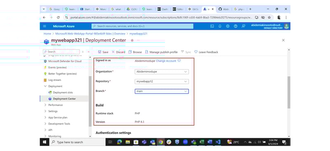
Task: Reload the page in Chrome
Action: point(58,17)
